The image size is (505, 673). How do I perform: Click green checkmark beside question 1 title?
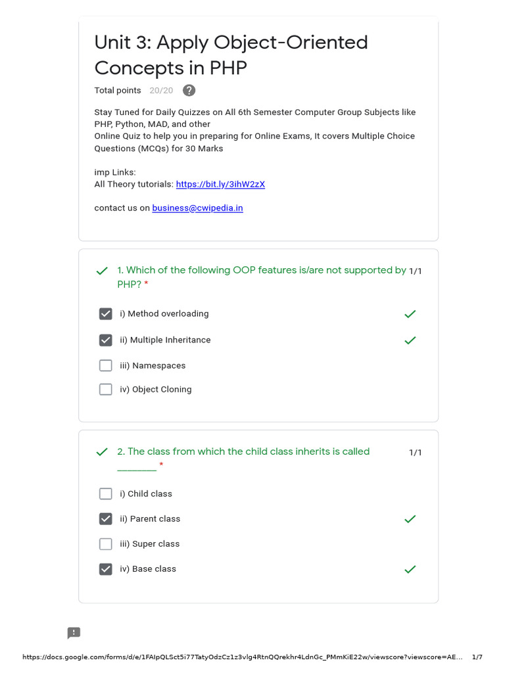pyautogui.click(x=102, y=271)
